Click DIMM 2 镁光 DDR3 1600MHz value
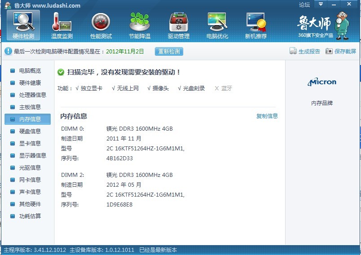The width and height of the screenshot is (361, 255). (140, 175)
